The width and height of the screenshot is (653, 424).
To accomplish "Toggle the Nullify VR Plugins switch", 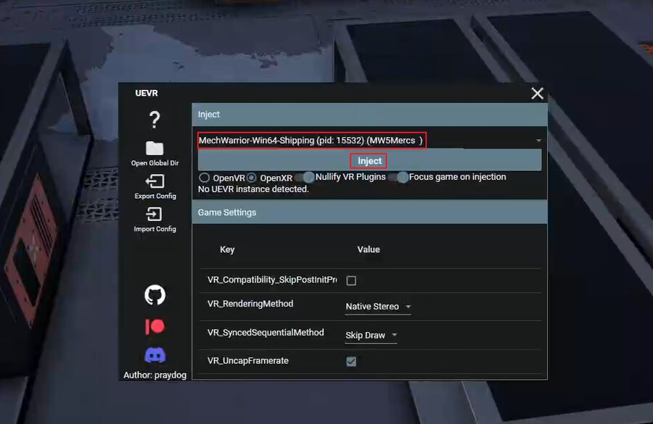I will (x=305, y=178).
